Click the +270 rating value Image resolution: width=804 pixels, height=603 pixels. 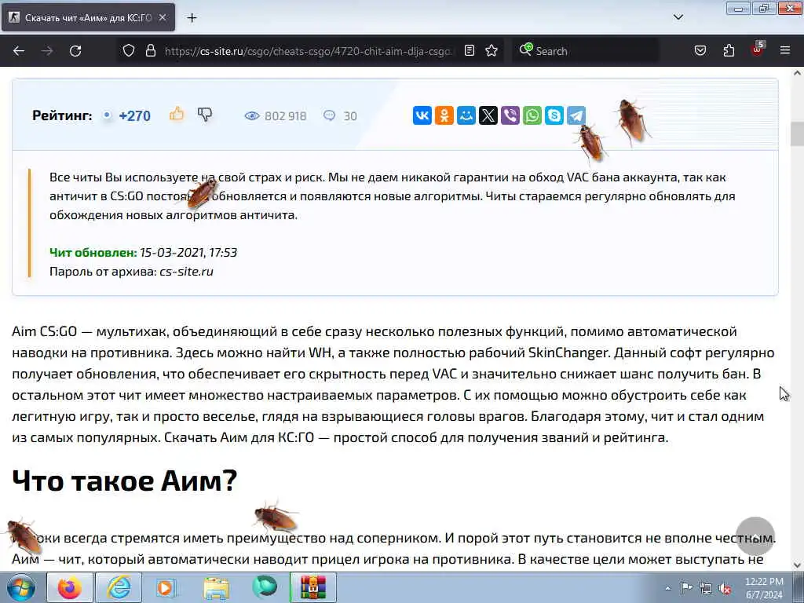click(134, 116)
